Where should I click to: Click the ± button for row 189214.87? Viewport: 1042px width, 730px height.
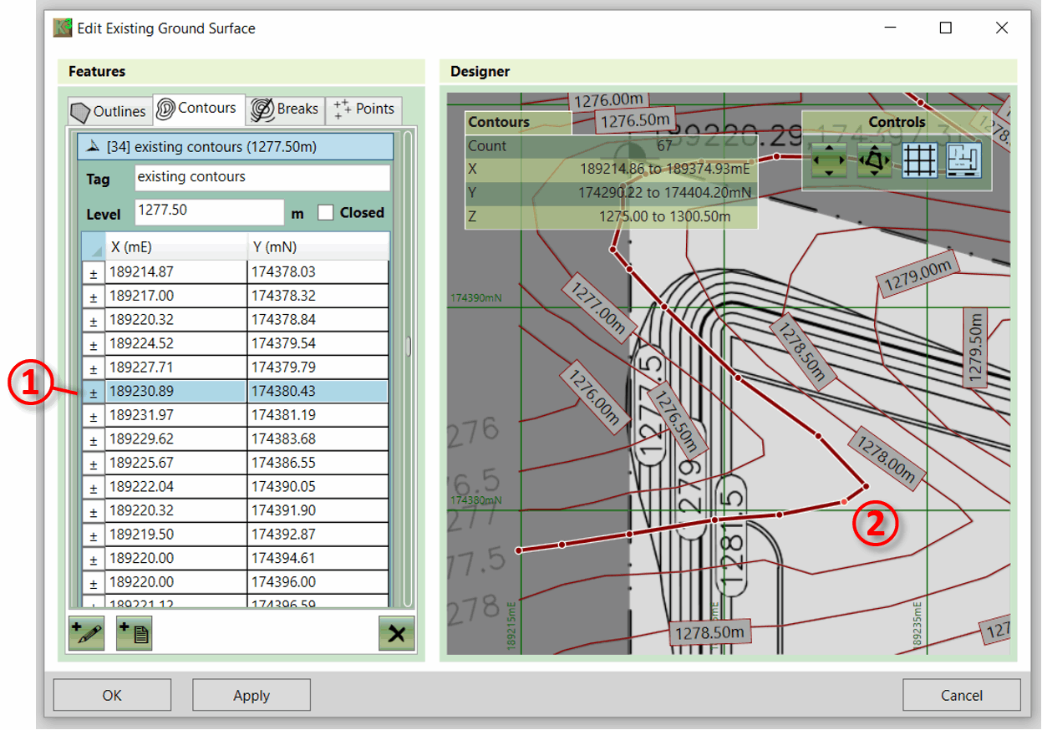coord(94,272)
